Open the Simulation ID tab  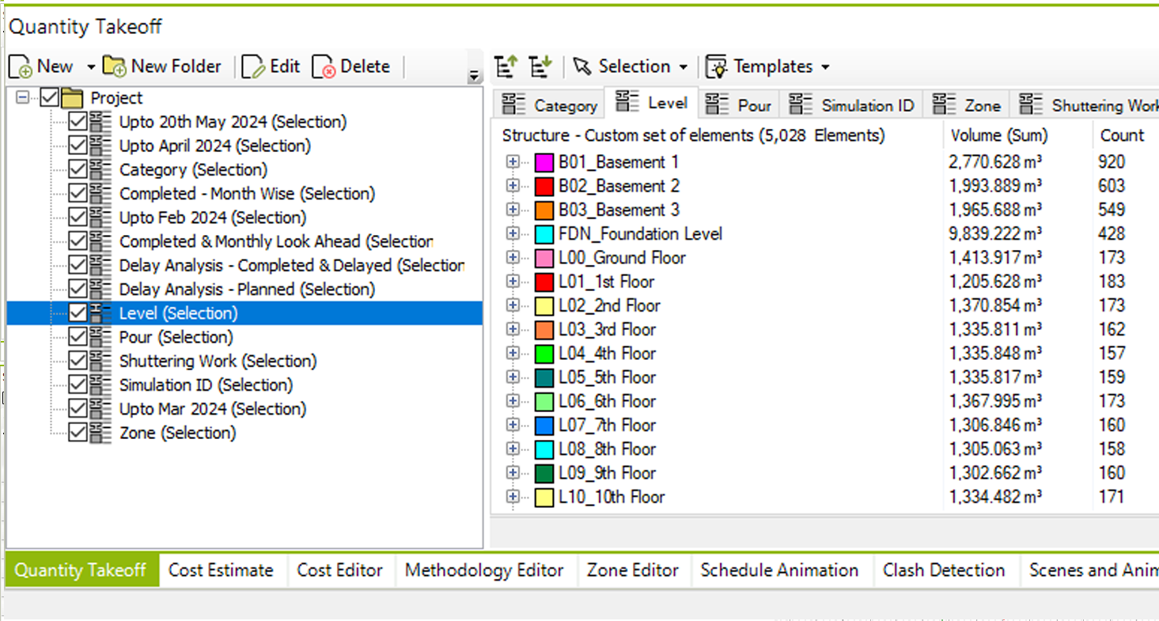(x=854, y=105)
